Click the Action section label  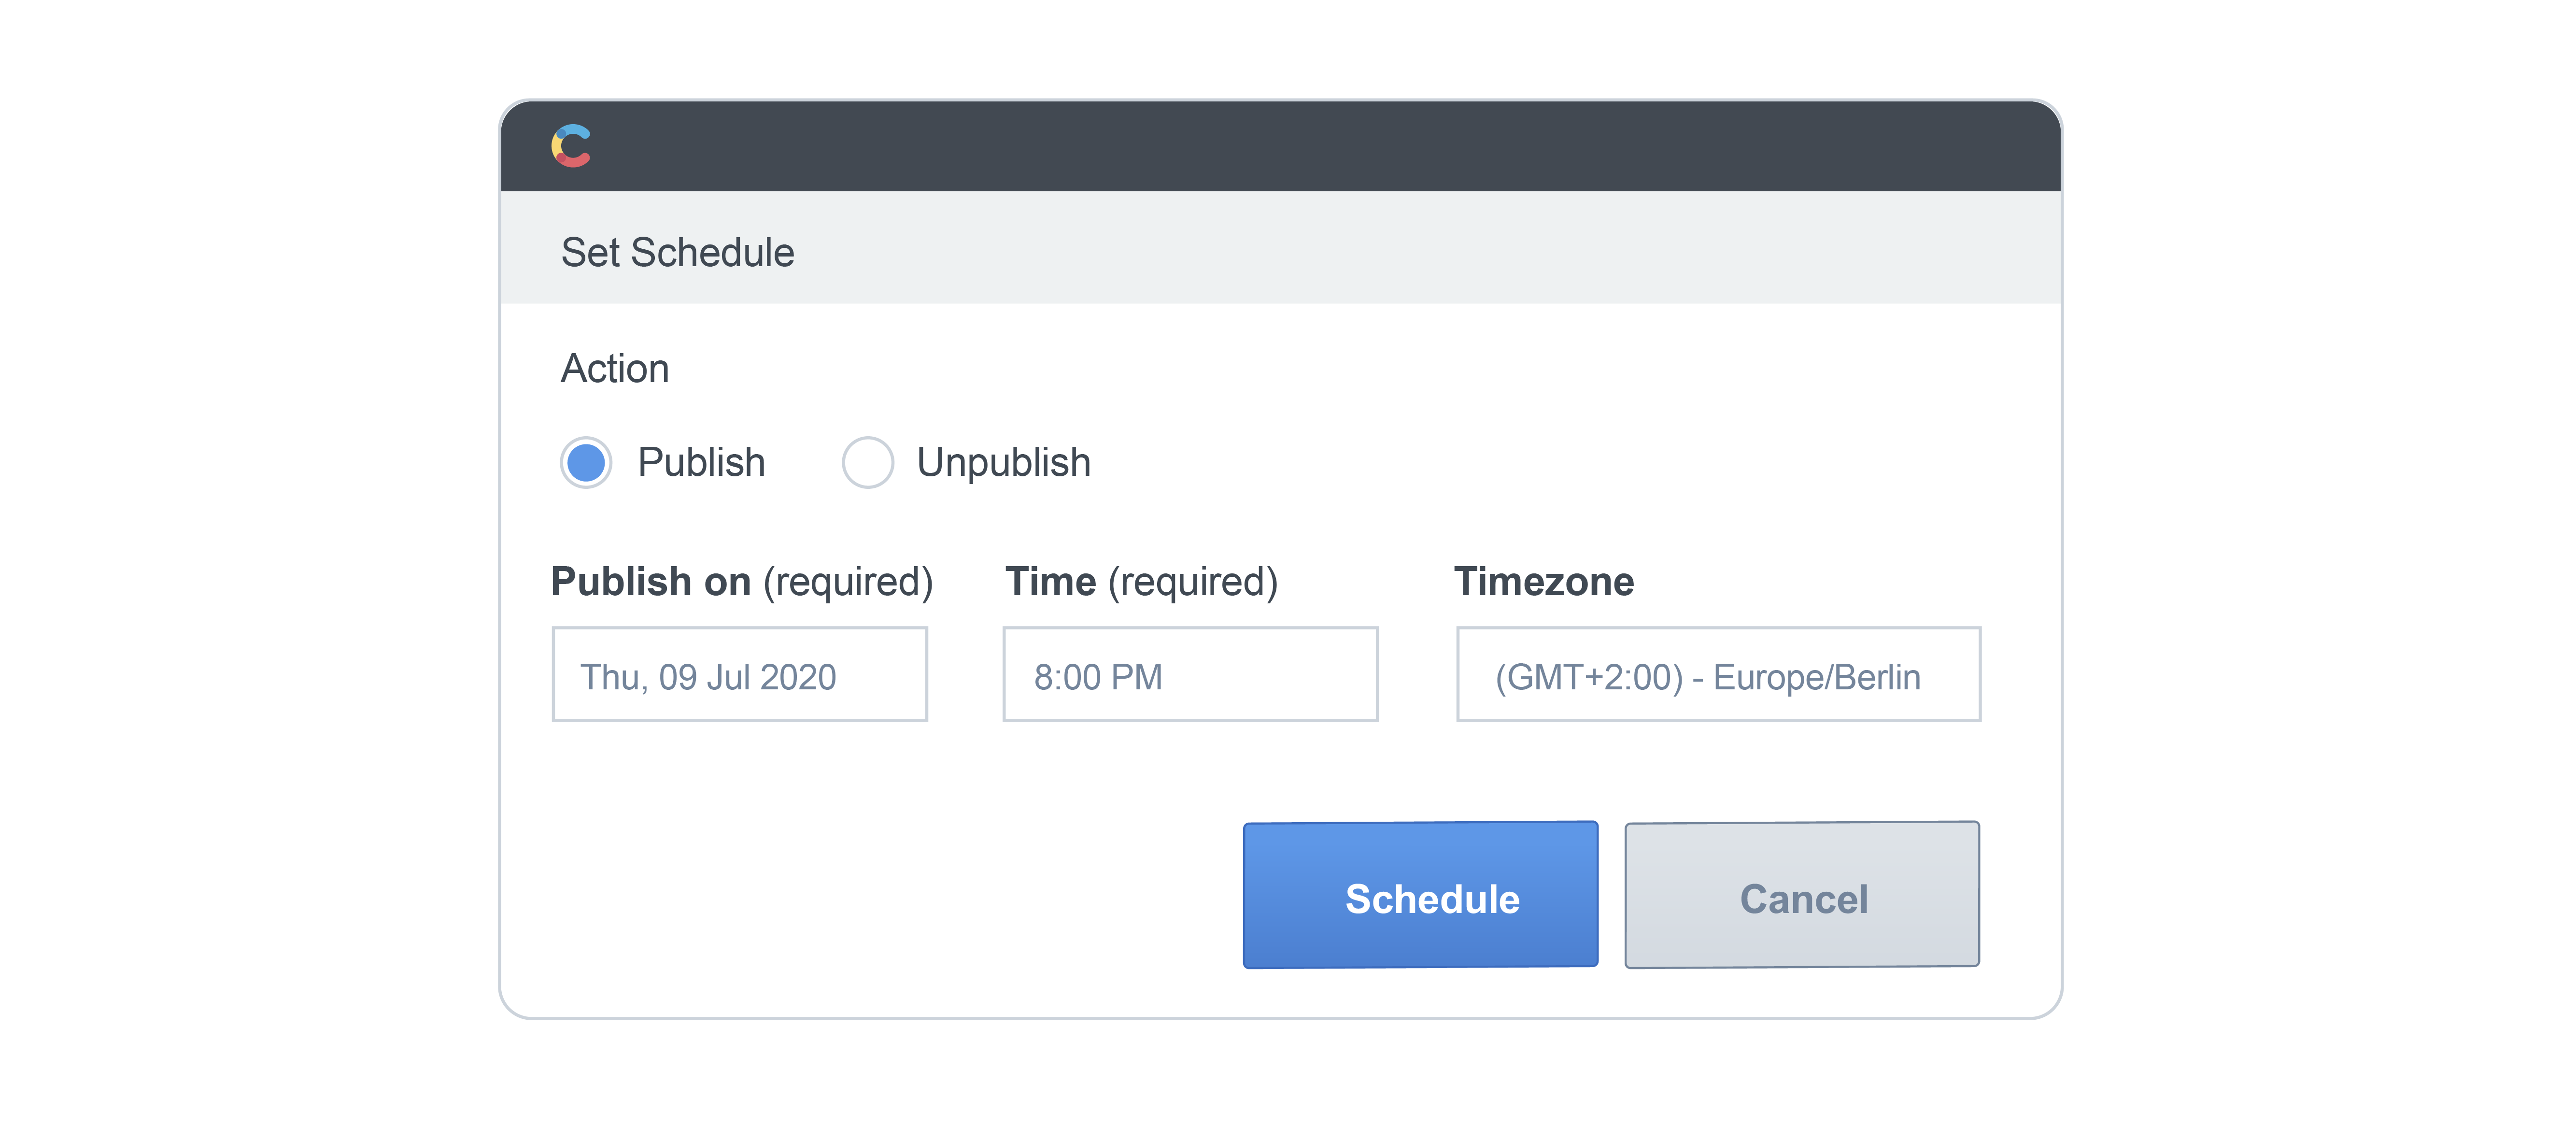coord(614,369)
